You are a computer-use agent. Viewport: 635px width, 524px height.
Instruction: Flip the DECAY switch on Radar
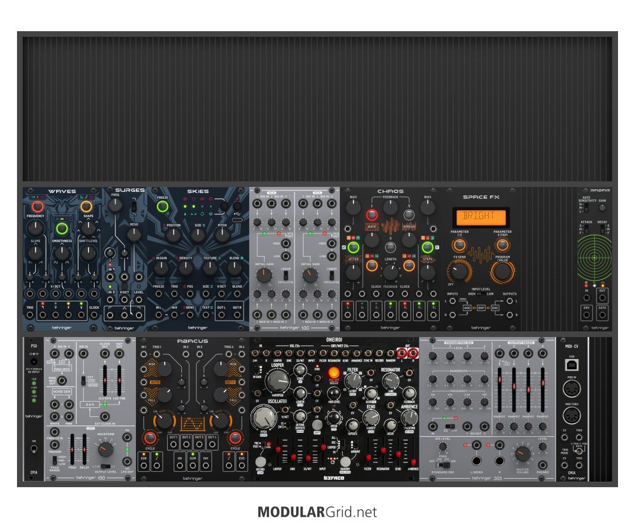pyautogui.click(x=603, y=229)
